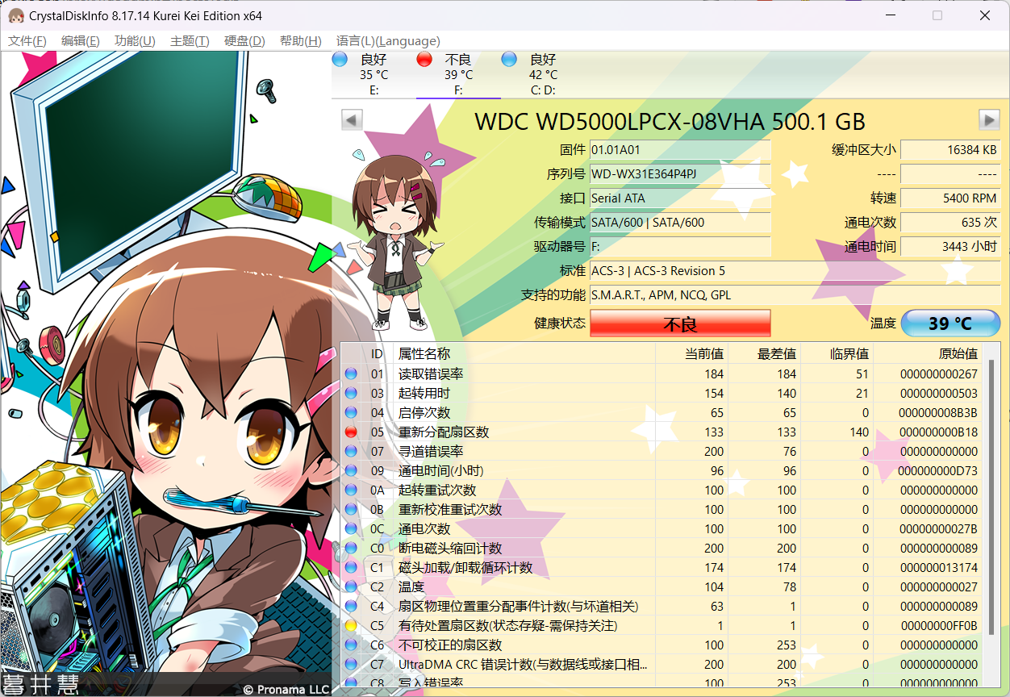This screenshot has height=697, width=1010.
Task: Open the 文件(F) menu
Action: point(27,41)
